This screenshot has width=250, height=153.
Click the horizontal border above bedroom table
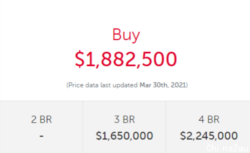125,101
